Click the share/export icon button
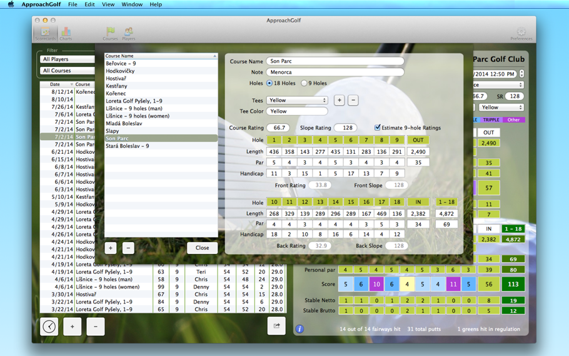This screenshot has width=569, height=356. pos(276,326)
